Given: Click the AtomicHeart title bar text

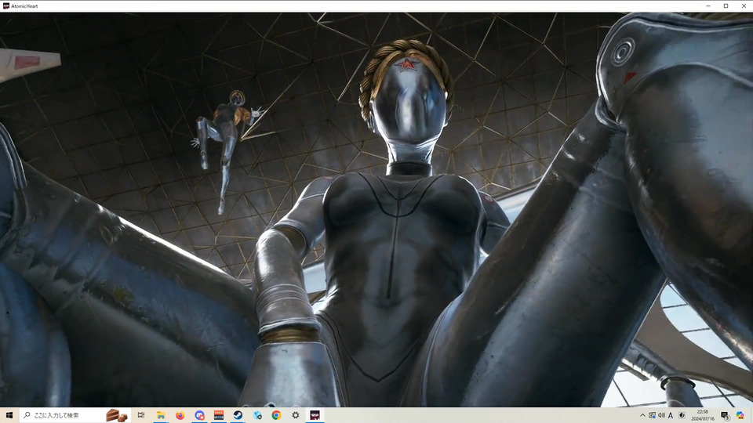Looking at the screenshot, I should click(x=24, y=6).
